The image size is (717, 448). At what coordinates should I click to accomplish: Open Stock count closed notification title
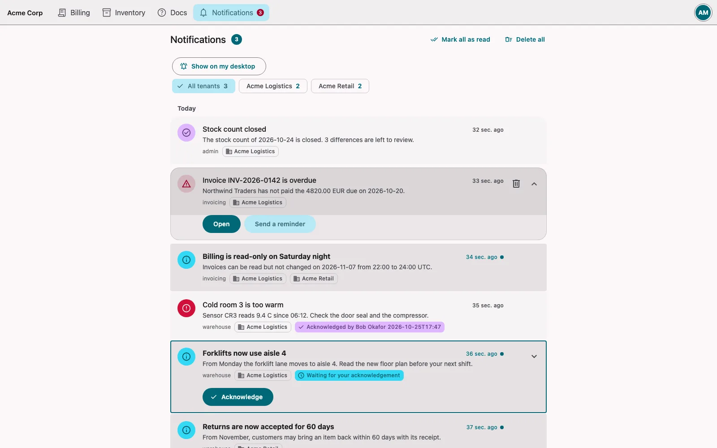coord(234,129)
